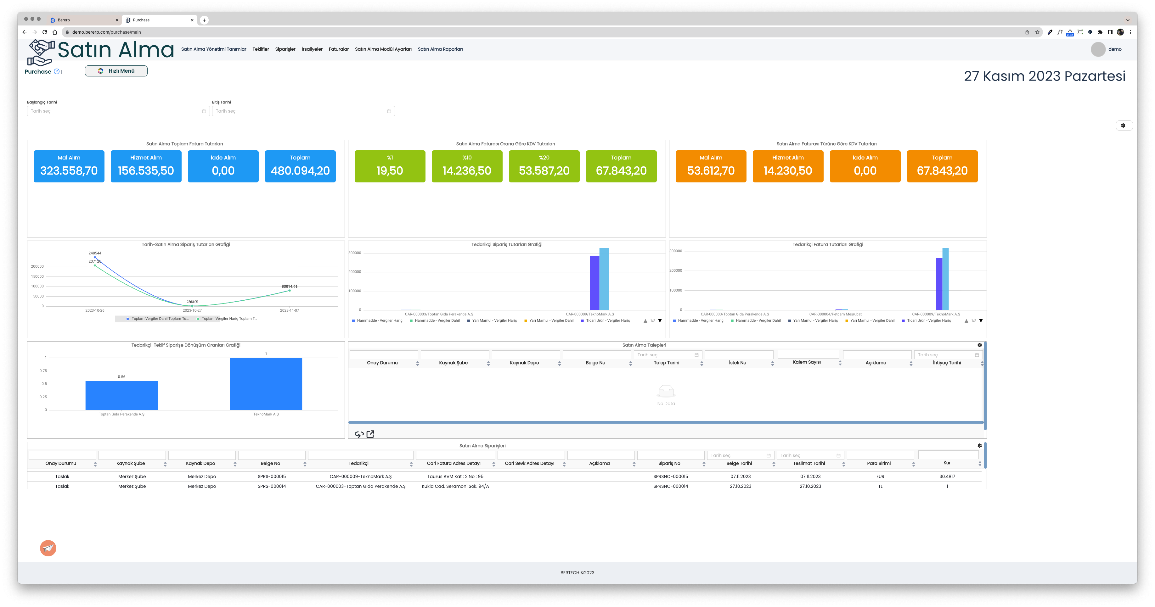The image size is (1155, 607).
Task: Open the Bitiş Tarihi date picker
Action: [303, 112]
